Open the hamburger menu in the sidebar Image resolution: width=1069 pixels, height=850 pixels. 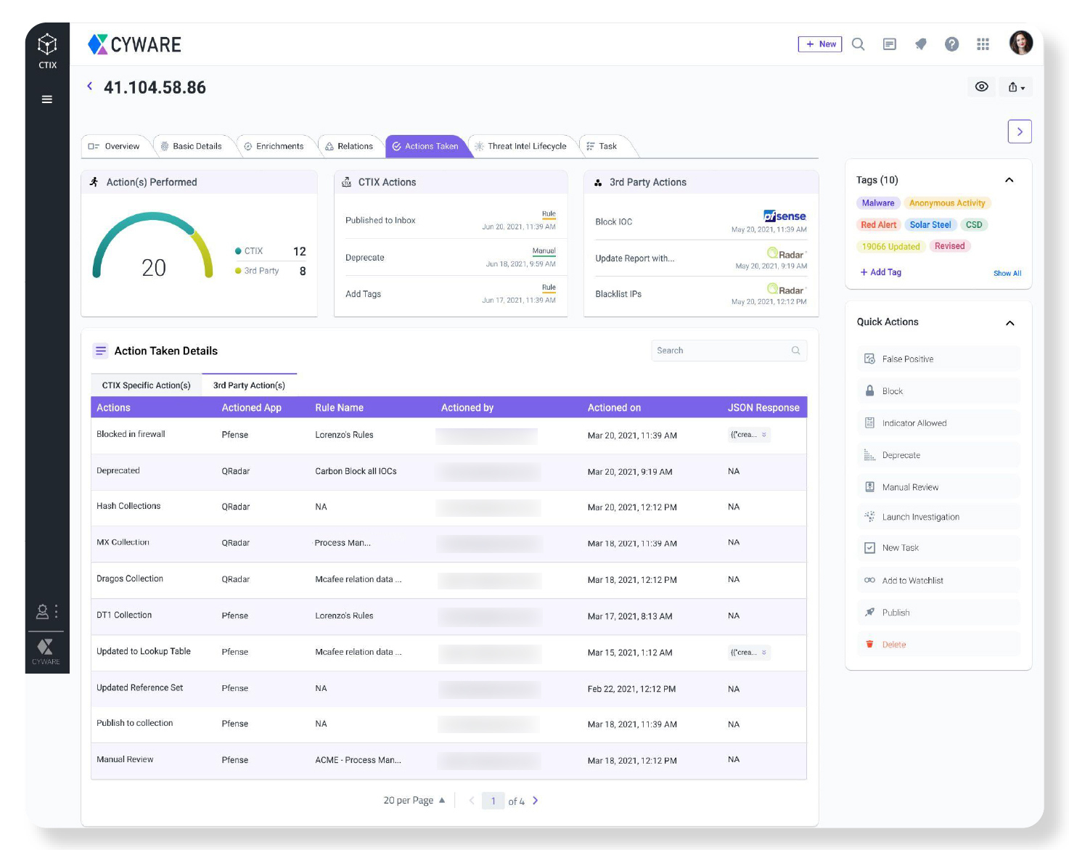click(x=47, y=99)
